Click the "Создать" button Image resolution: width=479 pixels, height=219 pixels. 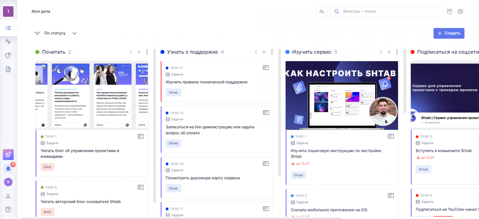tap(449, 33)
